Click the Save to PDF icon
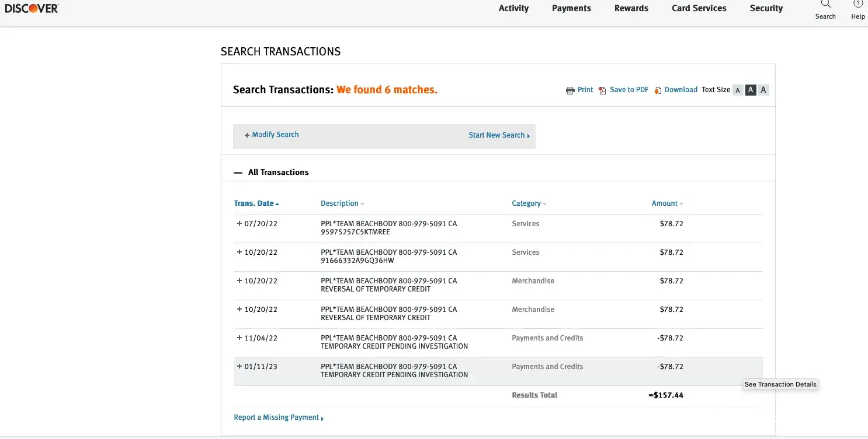 click(602, 90)
